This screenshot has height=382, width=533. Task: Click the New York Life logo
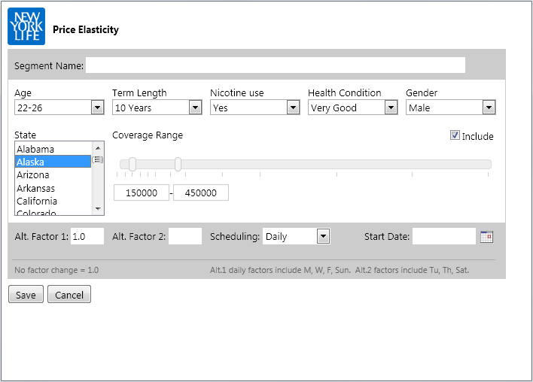click(x=26, y=26)
